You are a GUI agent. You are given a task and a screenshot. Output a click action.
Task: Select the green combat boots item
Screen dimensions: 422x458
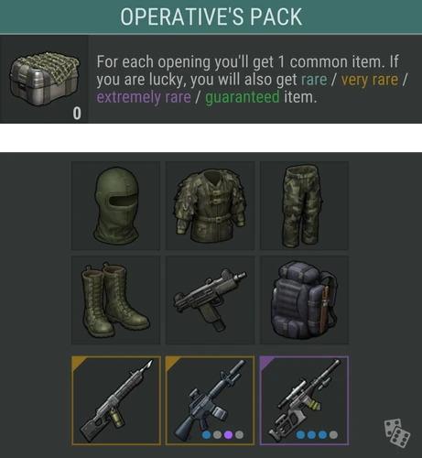point(115,300)
